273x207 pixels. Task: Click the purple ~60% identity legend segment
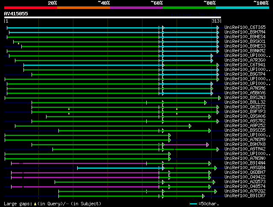(x=136, y=8)
